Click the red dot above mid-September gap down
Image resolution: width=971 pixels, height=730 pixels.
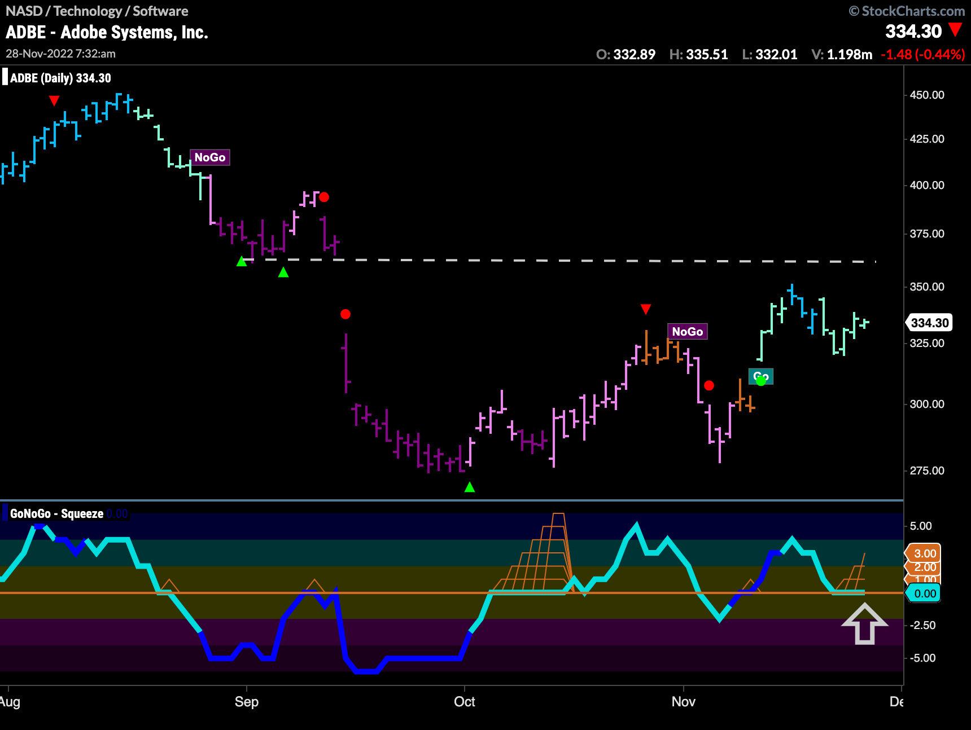[345, 314]
